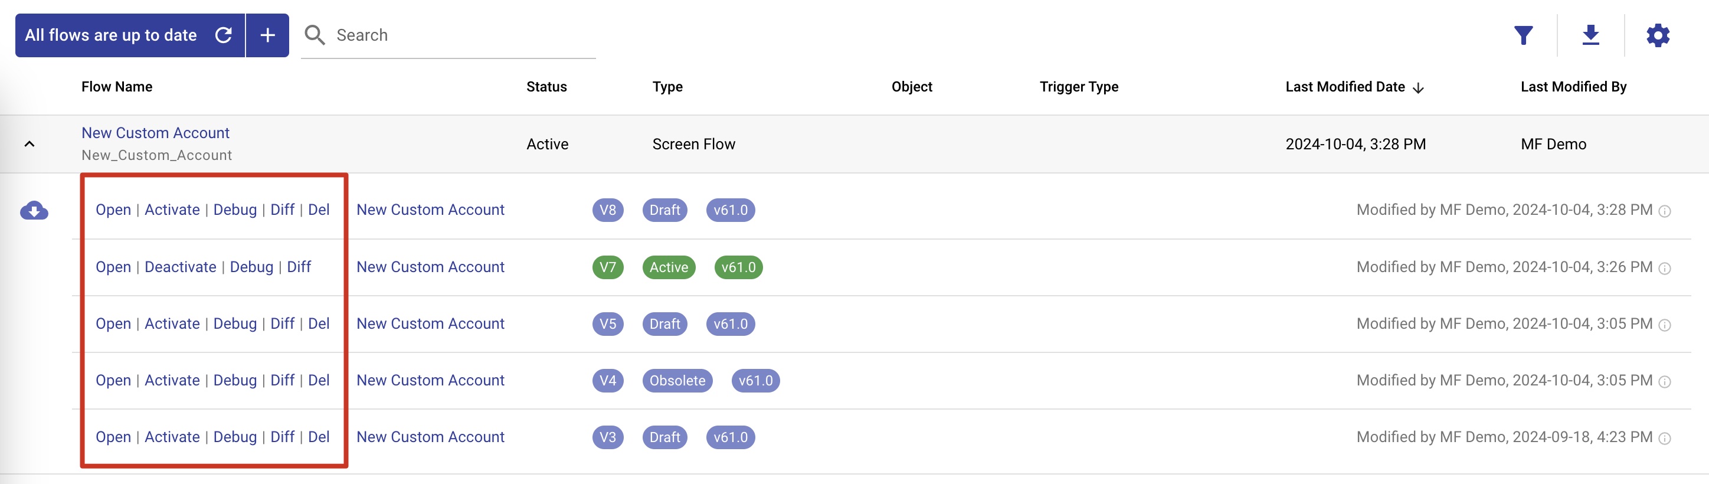The height and width of the screenshot is (484, 1709).
Task: Debug version V5
Action: click(235, 323)
